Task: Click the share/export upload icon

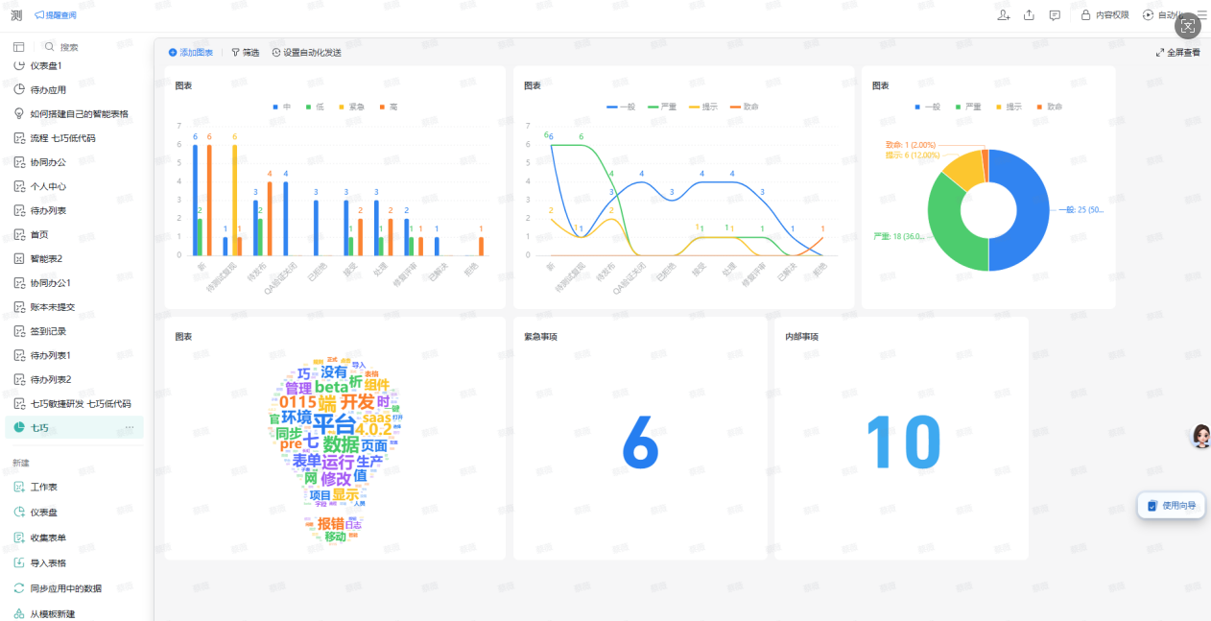Action: [1029, 15]
